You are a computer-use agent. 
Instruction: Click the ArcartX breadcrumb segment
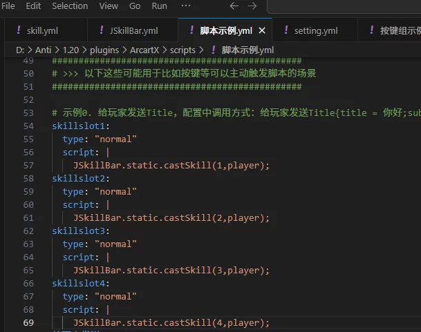[144, 50]
